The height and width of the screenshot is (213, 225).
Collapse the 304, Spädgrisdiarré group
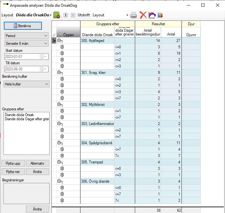point(60,143)
